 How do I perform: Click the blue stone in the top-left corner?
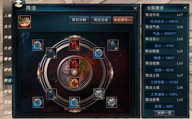coord(38,45)
